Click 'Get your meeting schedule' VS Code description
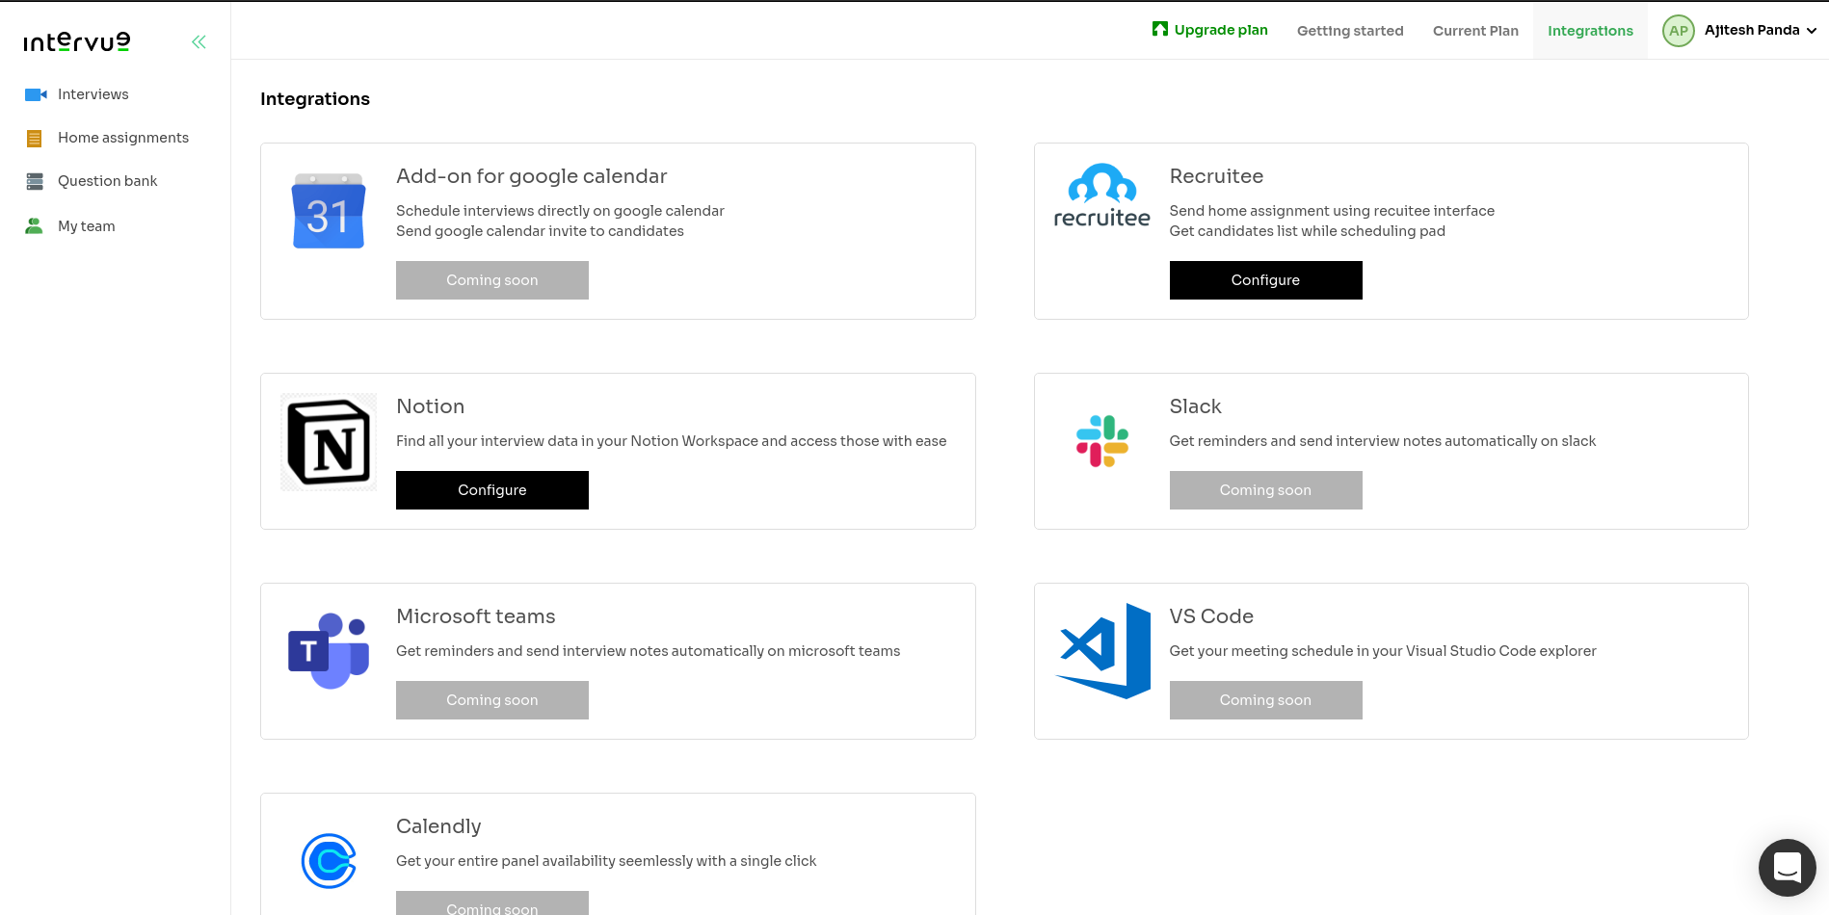The height and width of the screenshot is (915, 1829). (1383, 651)
